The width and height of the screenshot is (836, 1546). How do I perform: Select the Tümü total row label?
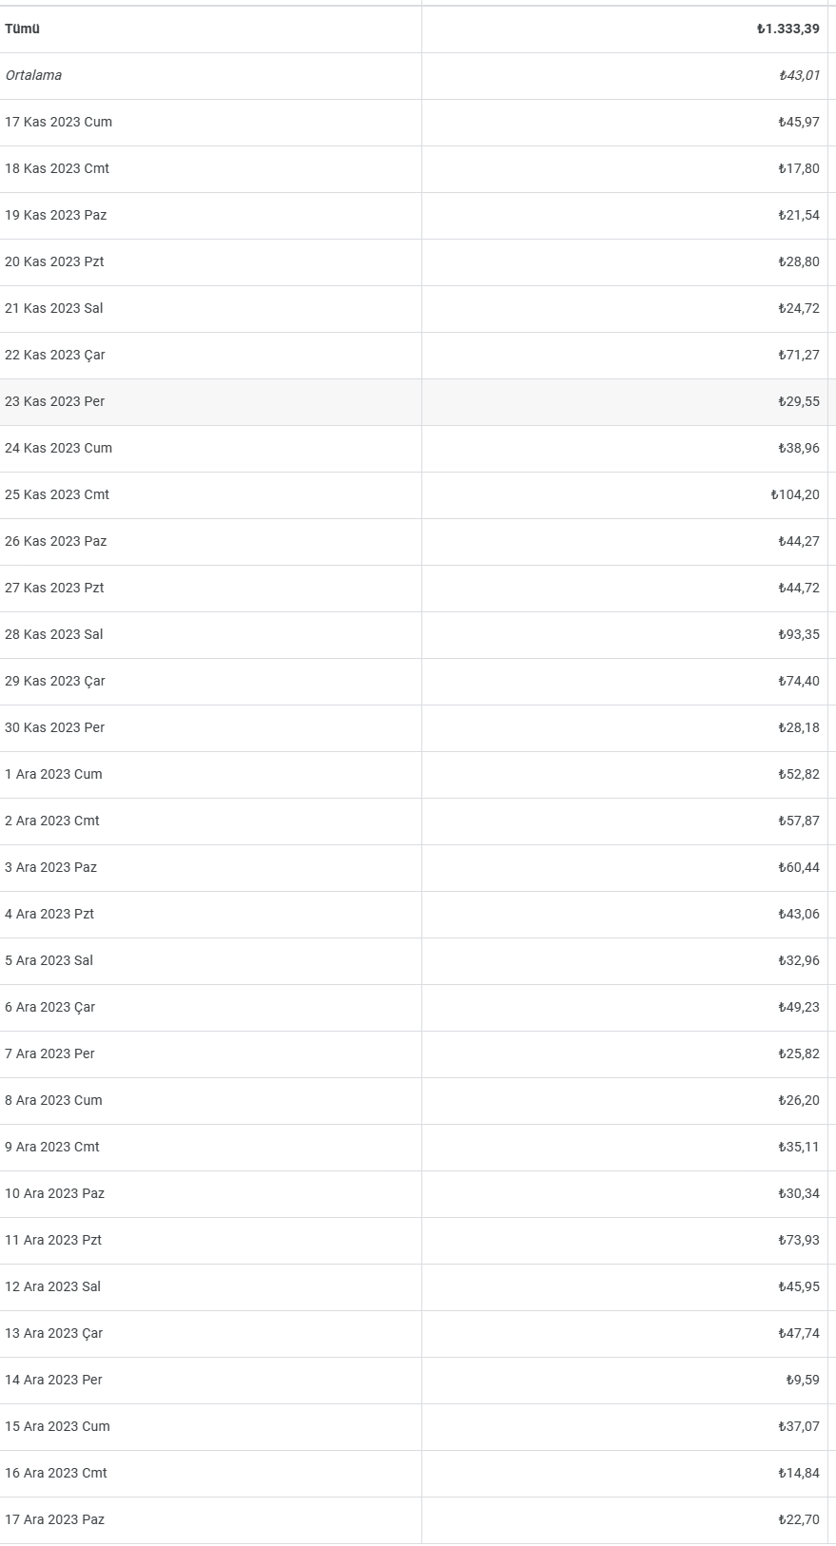tap(22, 29)
